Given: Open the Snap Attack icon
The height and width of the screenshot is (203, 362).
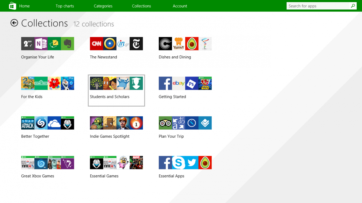Looking at the screenshot, I should pyautogui.click(x=28, y=123).
